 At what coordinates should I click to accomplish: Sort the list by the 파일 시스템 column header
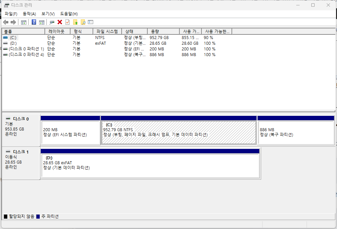107,32
